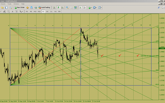Restore the inner chart window

[x=162, y=4]
